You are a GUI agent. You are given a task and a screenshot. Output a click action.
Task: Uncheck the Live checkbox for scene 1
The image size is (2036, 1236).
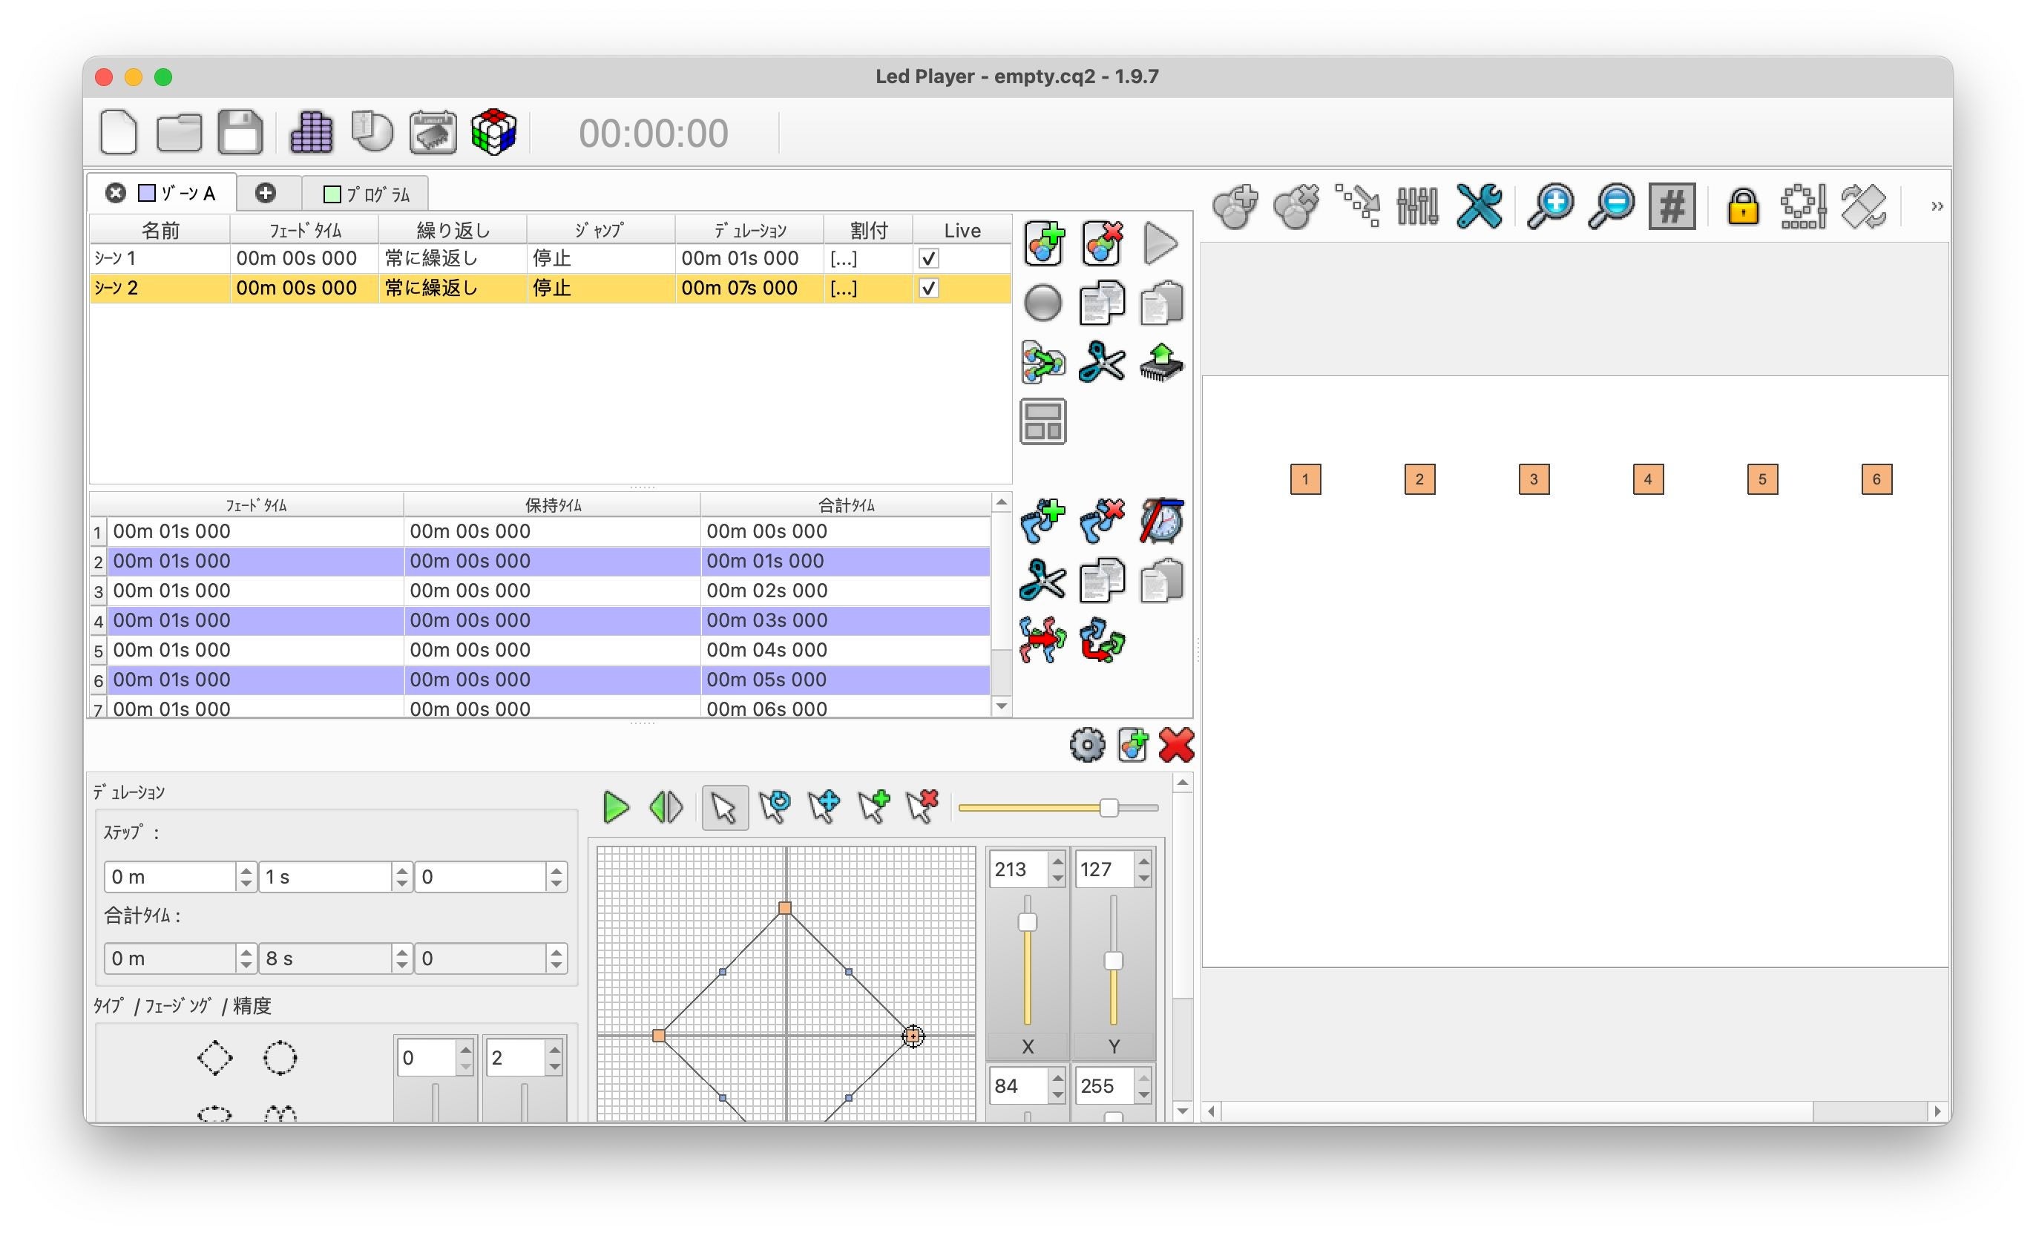pyautogui.click(x=929, y=259)
